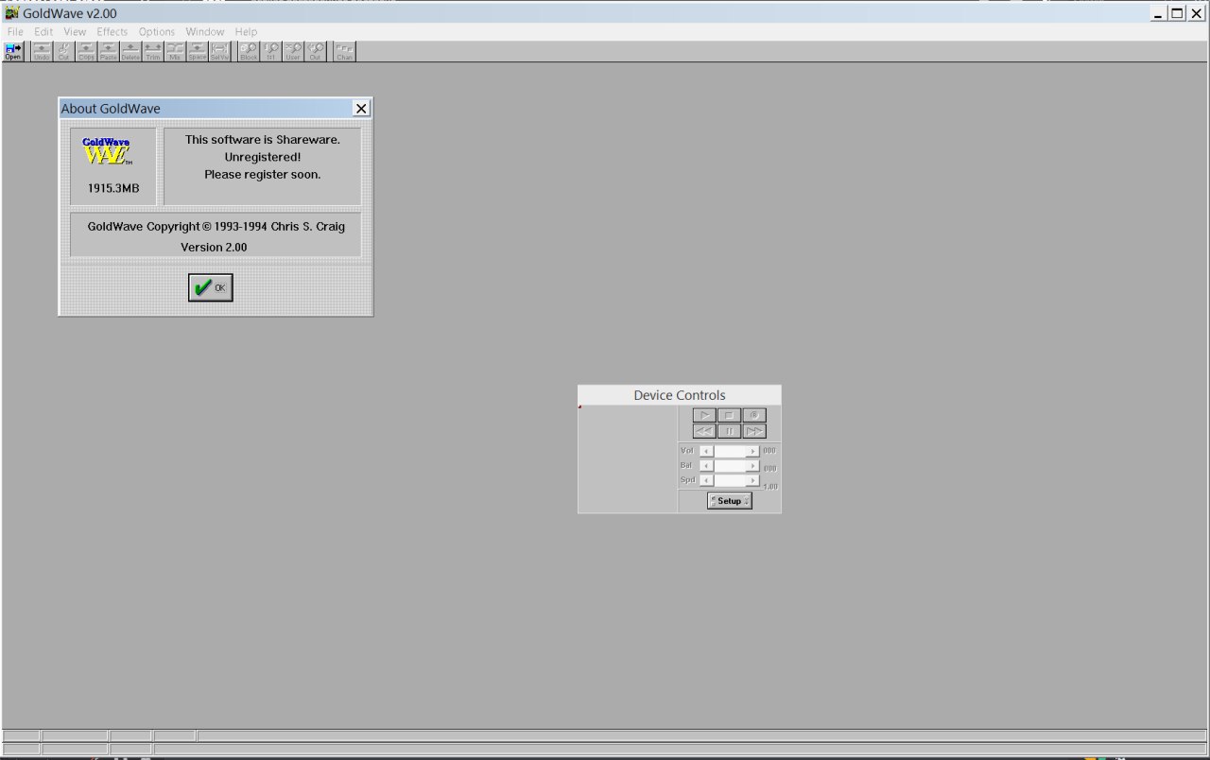Click the Block zoom toolbar icon
Image resolution: width=1210 pixels, height=760 pixels.
point(249,52)
